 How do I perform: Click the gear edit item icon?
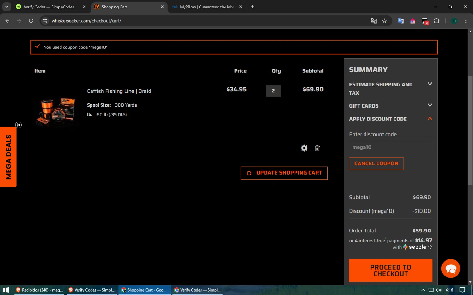point(304,148)
